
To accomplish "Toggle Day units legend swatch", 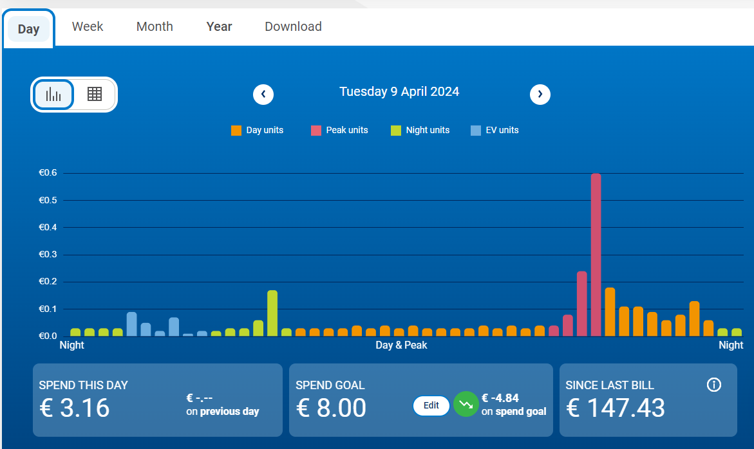I will (x=236, y=131).
